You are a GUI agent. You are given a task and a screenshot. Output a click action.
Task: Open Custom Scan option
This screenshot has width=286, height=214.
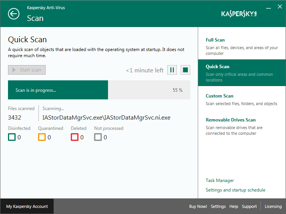tap(219, 96)
